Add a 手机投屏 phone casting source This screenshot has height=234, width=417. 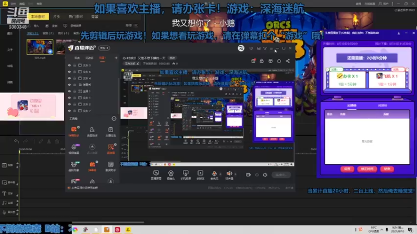186,175
